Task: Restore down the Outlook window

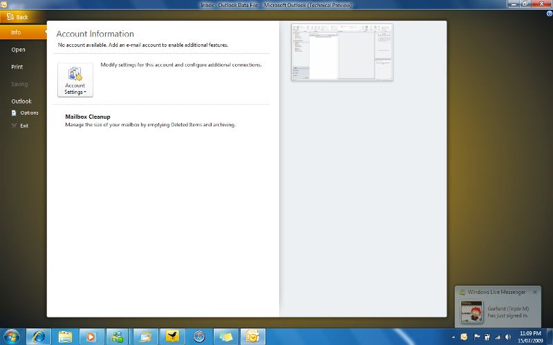Action: coord(525,4)
